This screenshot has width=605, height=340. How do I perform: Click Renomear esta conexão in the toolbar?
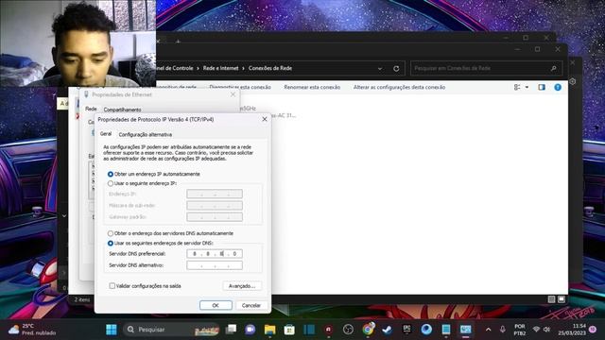[312, 88]
